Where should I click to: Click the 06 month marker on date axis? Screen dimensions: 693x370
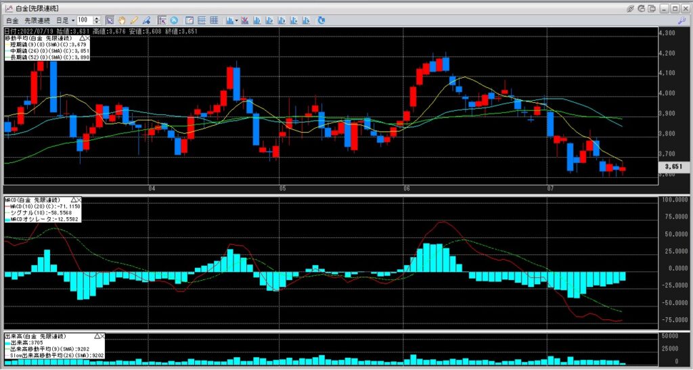(x=407, y=189)
